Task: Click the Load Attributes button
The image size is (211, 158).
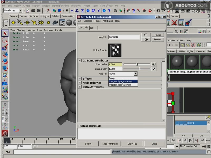Action: pos(110,144)
